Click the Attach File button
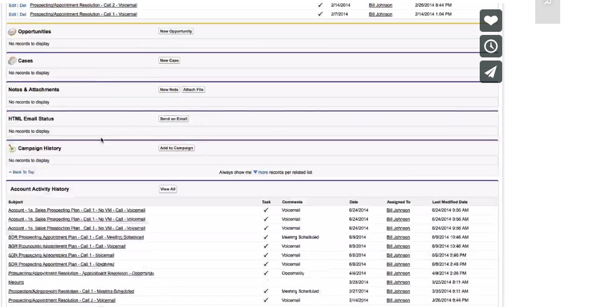Viewport: 592px width, 307px height. [193, 89]
